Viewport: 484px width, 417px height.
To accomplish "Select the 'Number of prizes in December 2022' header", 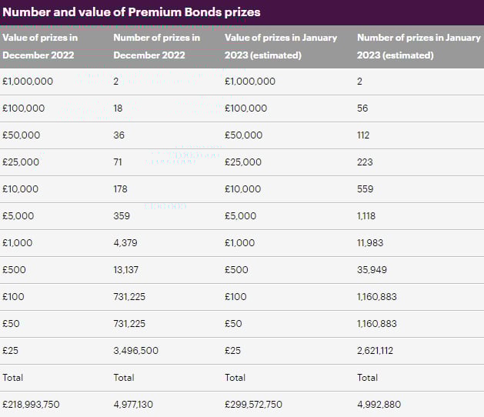I will point(157,46).
